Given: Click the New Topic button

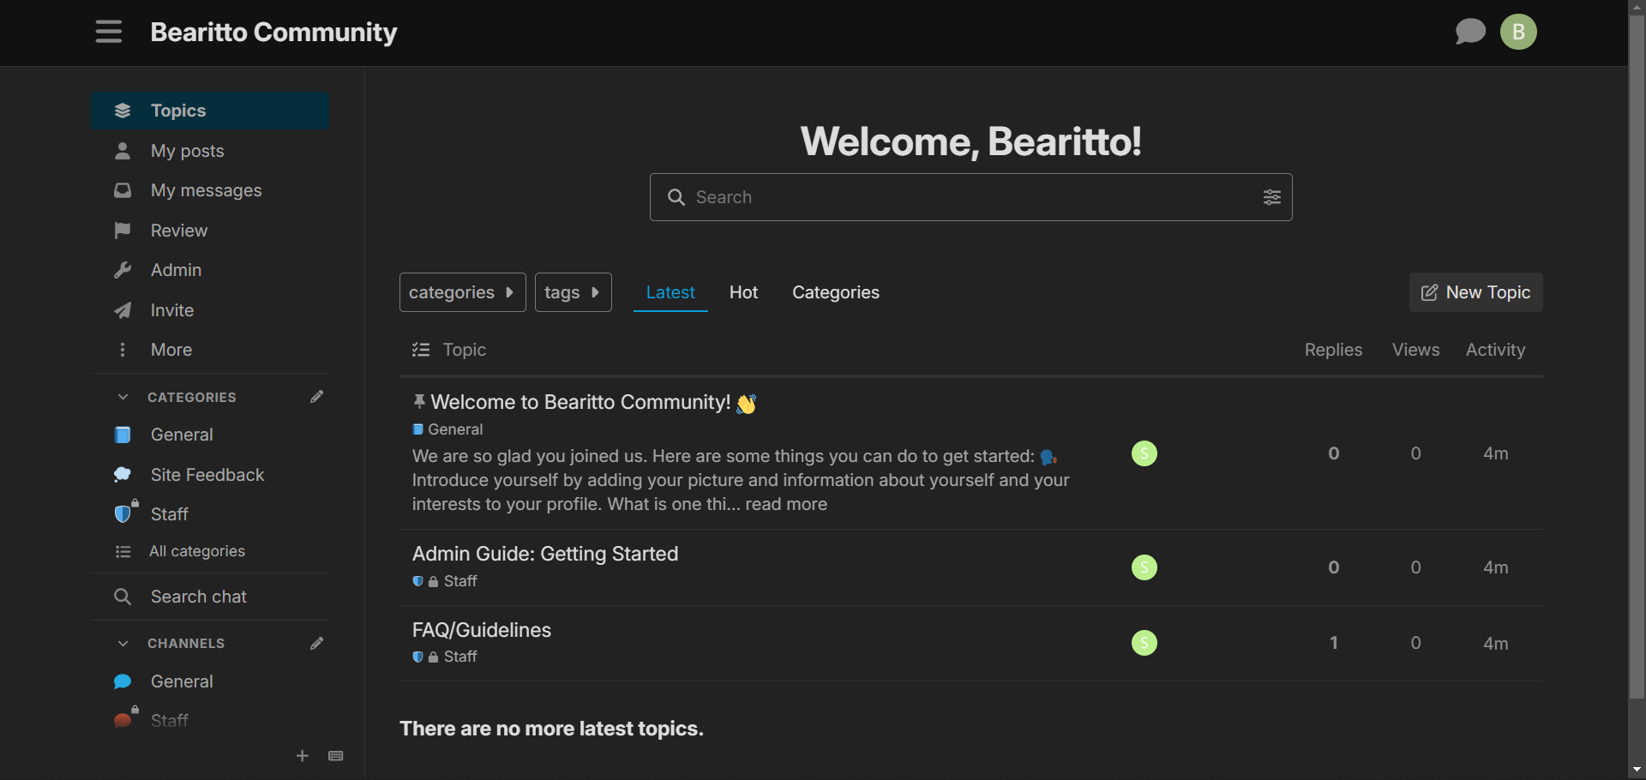Looking at the screenshot, I should coord(1475,292).
